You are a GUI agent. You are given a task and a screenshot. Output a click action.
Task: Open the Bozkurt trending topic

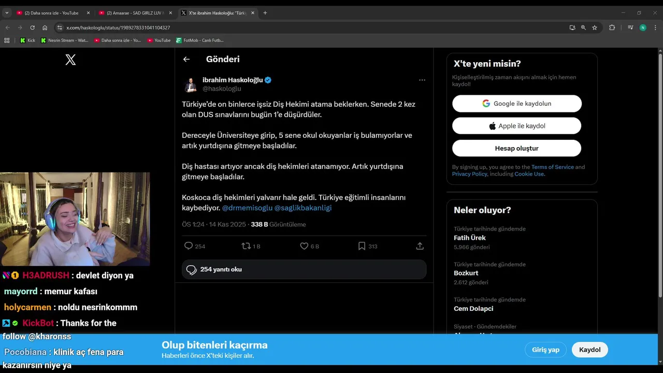coord(466,273)
